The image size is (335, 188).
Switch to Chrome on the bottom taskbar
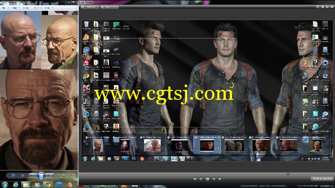tap(48, 185)
